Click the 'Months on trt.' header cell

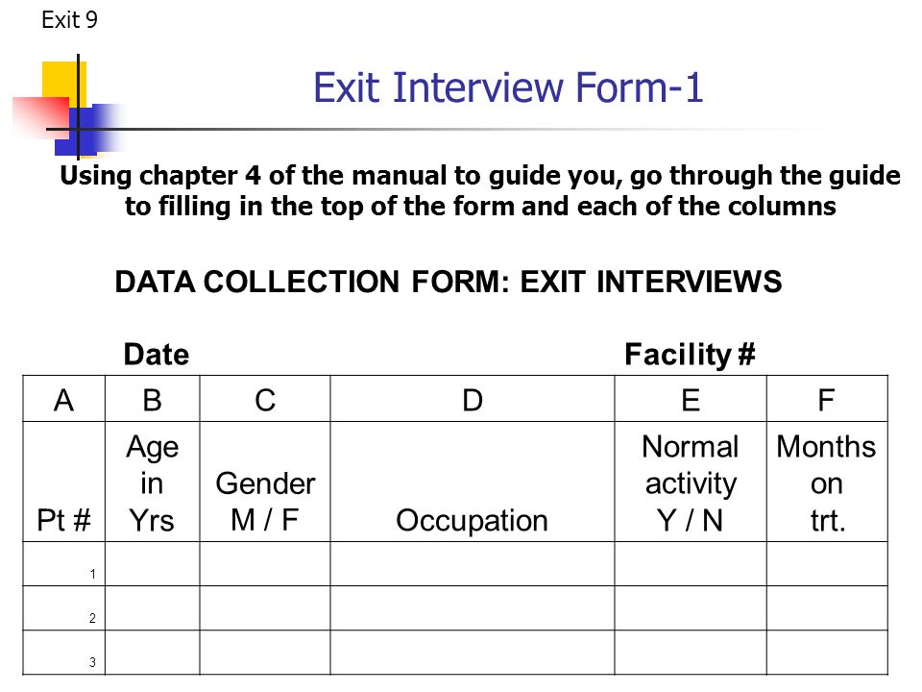[x=827, y=482]
